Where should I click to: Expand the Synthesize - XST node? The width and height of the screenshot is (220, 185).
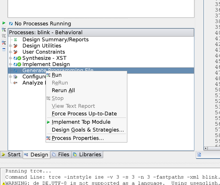click(10, 58)
